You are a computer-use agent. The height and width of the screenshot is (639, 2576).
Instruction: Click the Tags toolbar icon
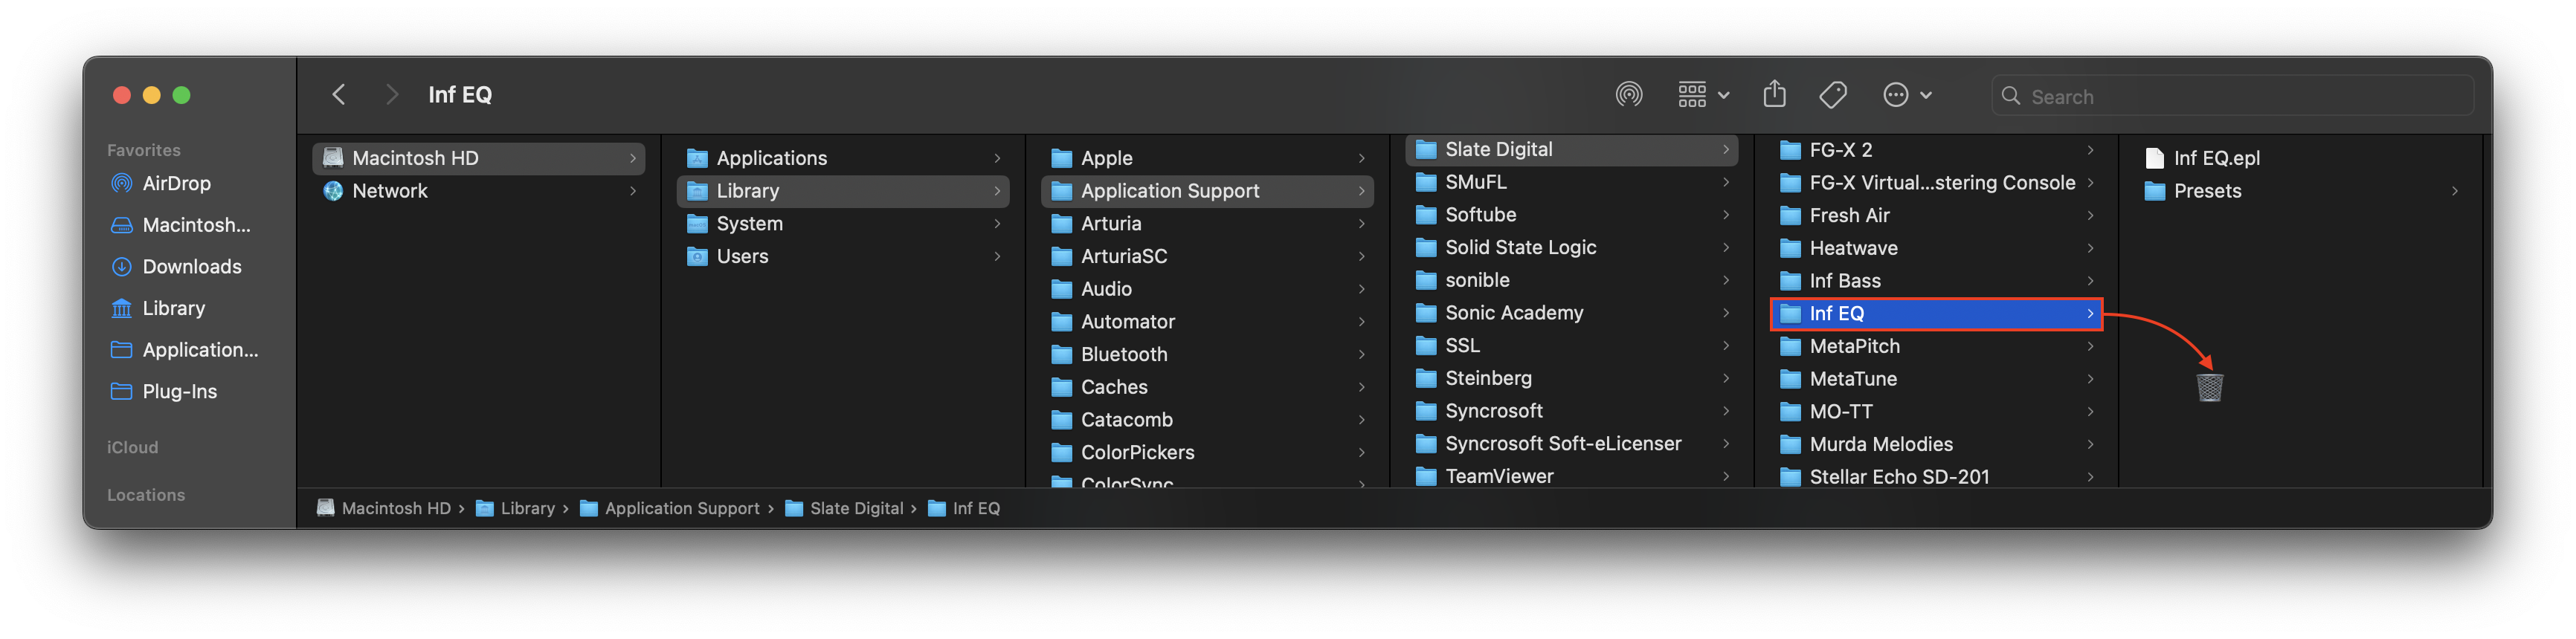1832,95
